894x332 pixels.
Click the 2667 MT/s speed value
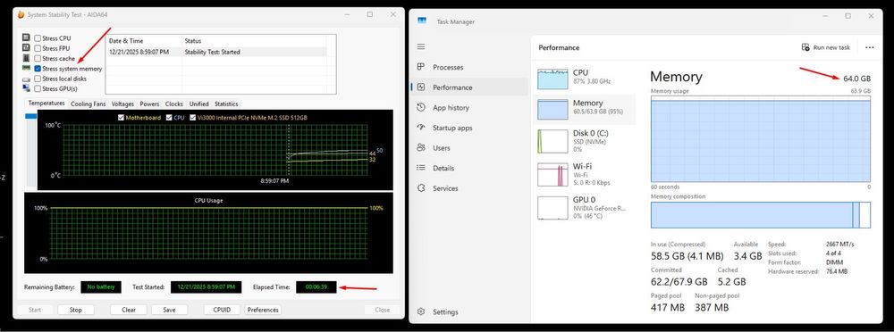pos(839,244)
